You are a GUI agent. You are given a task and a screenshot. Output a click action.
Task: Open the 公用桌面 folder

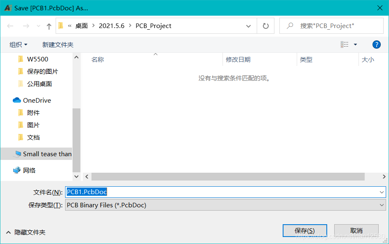click(x=40, y=84)
